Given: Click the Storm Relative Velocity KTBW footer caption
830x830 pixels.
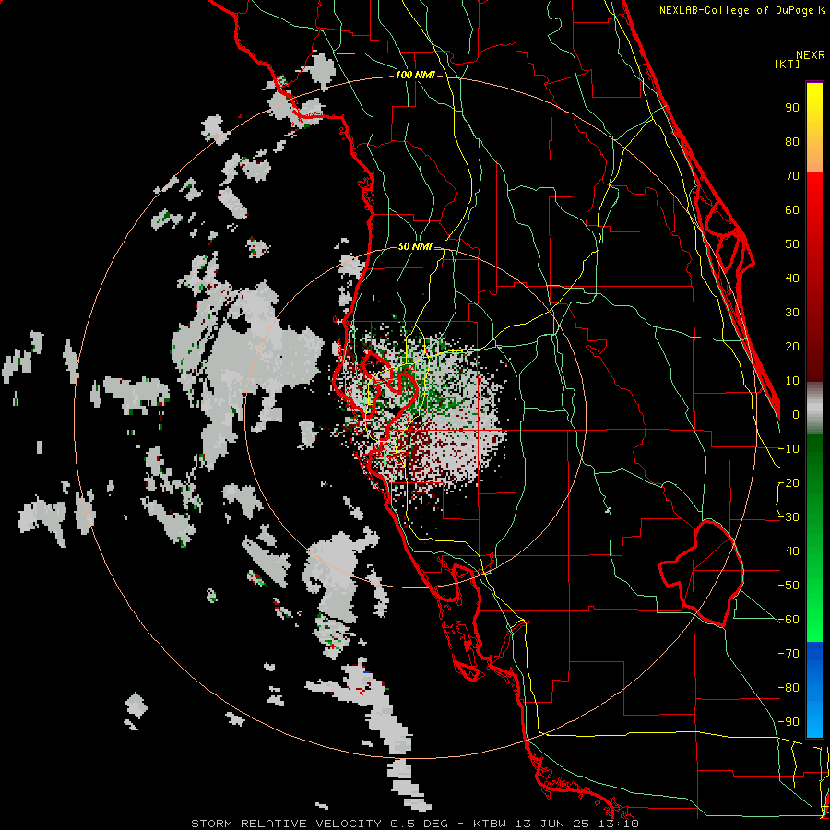Looking at the screenshot, I should [415, 824].
